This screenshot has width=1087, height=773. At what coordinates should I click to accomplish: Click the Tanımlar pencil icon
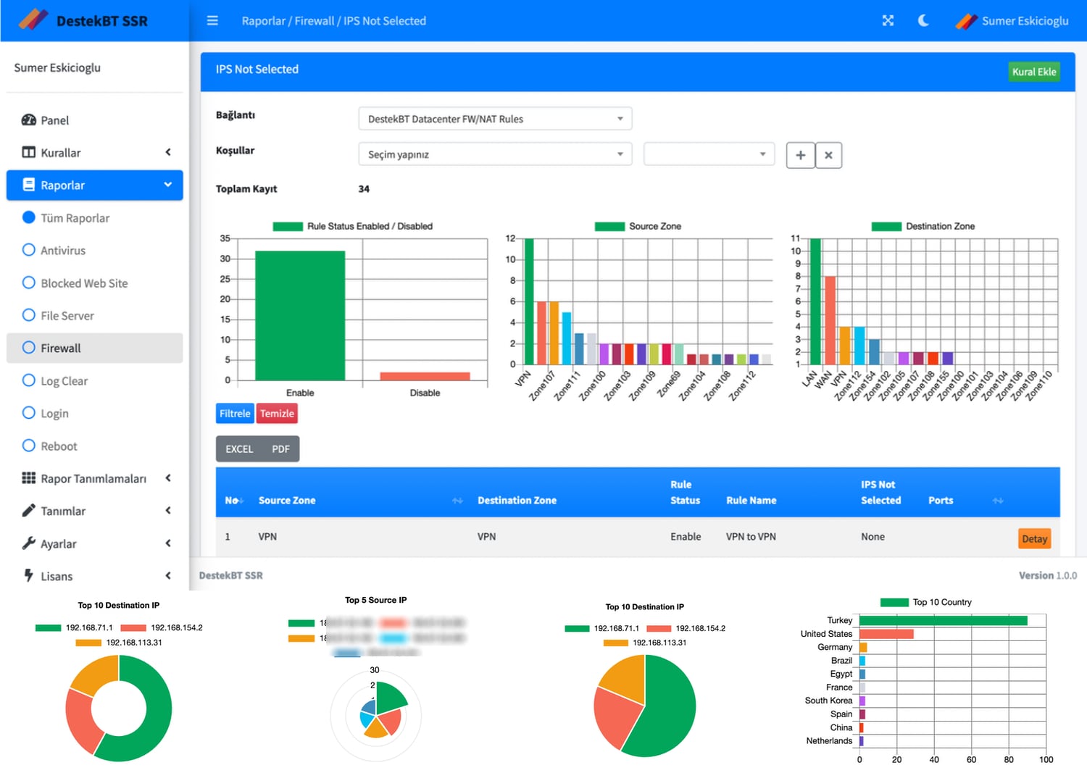coord(28,511)
